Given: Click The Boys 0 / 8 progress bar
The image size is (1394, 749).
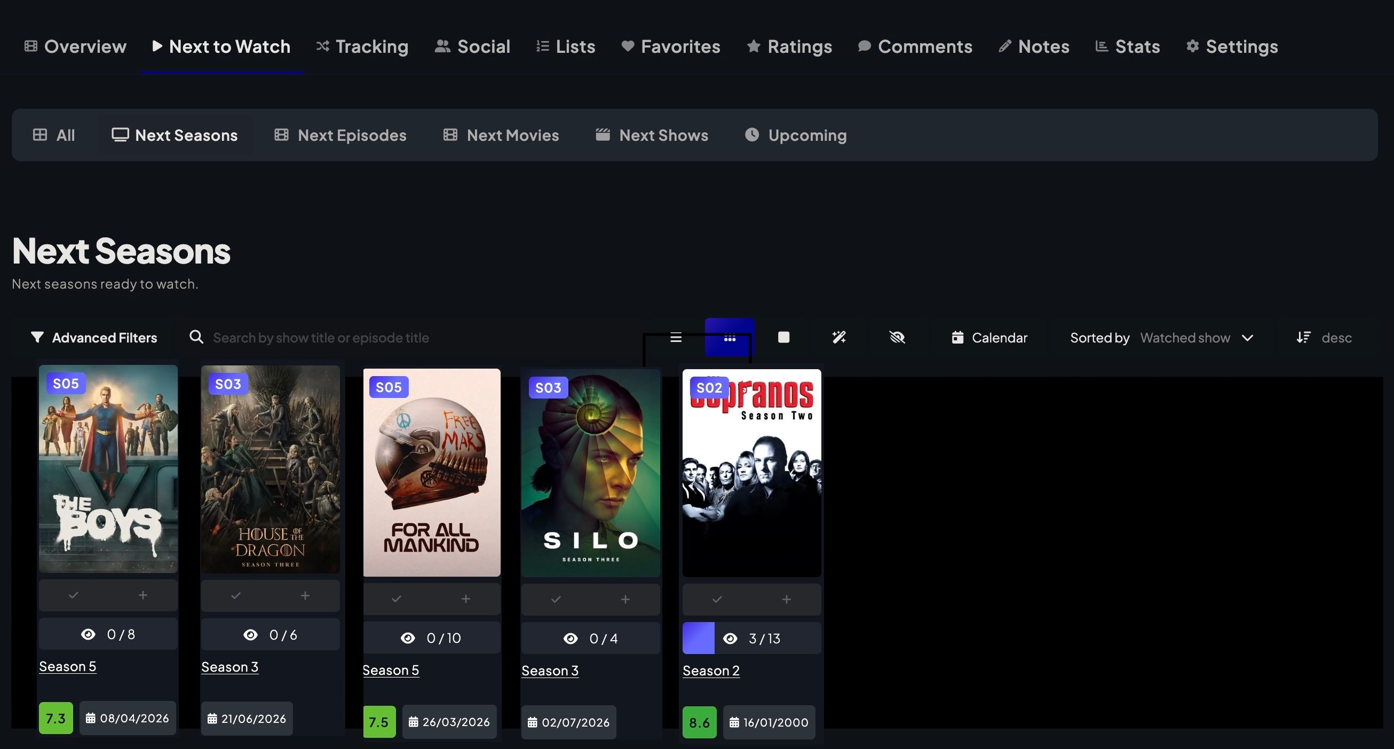Looking at the screenshot, I should coord(108,634).
